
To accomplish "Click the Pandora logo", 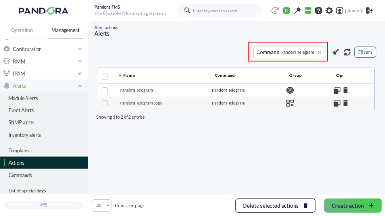I will pos(43,11).
